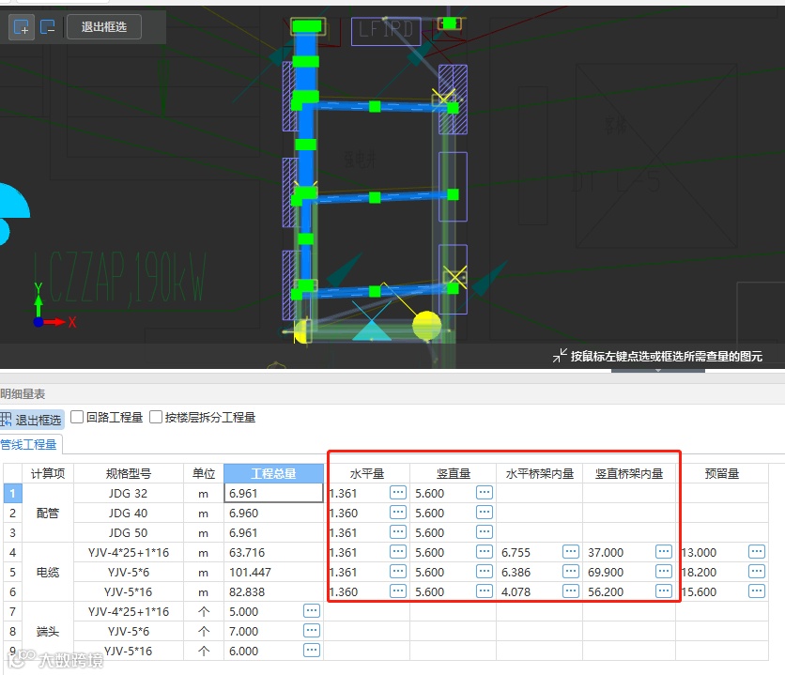Open 竖直量 details for JDG 50 row

pyautogui.click(x=485, y=532)
